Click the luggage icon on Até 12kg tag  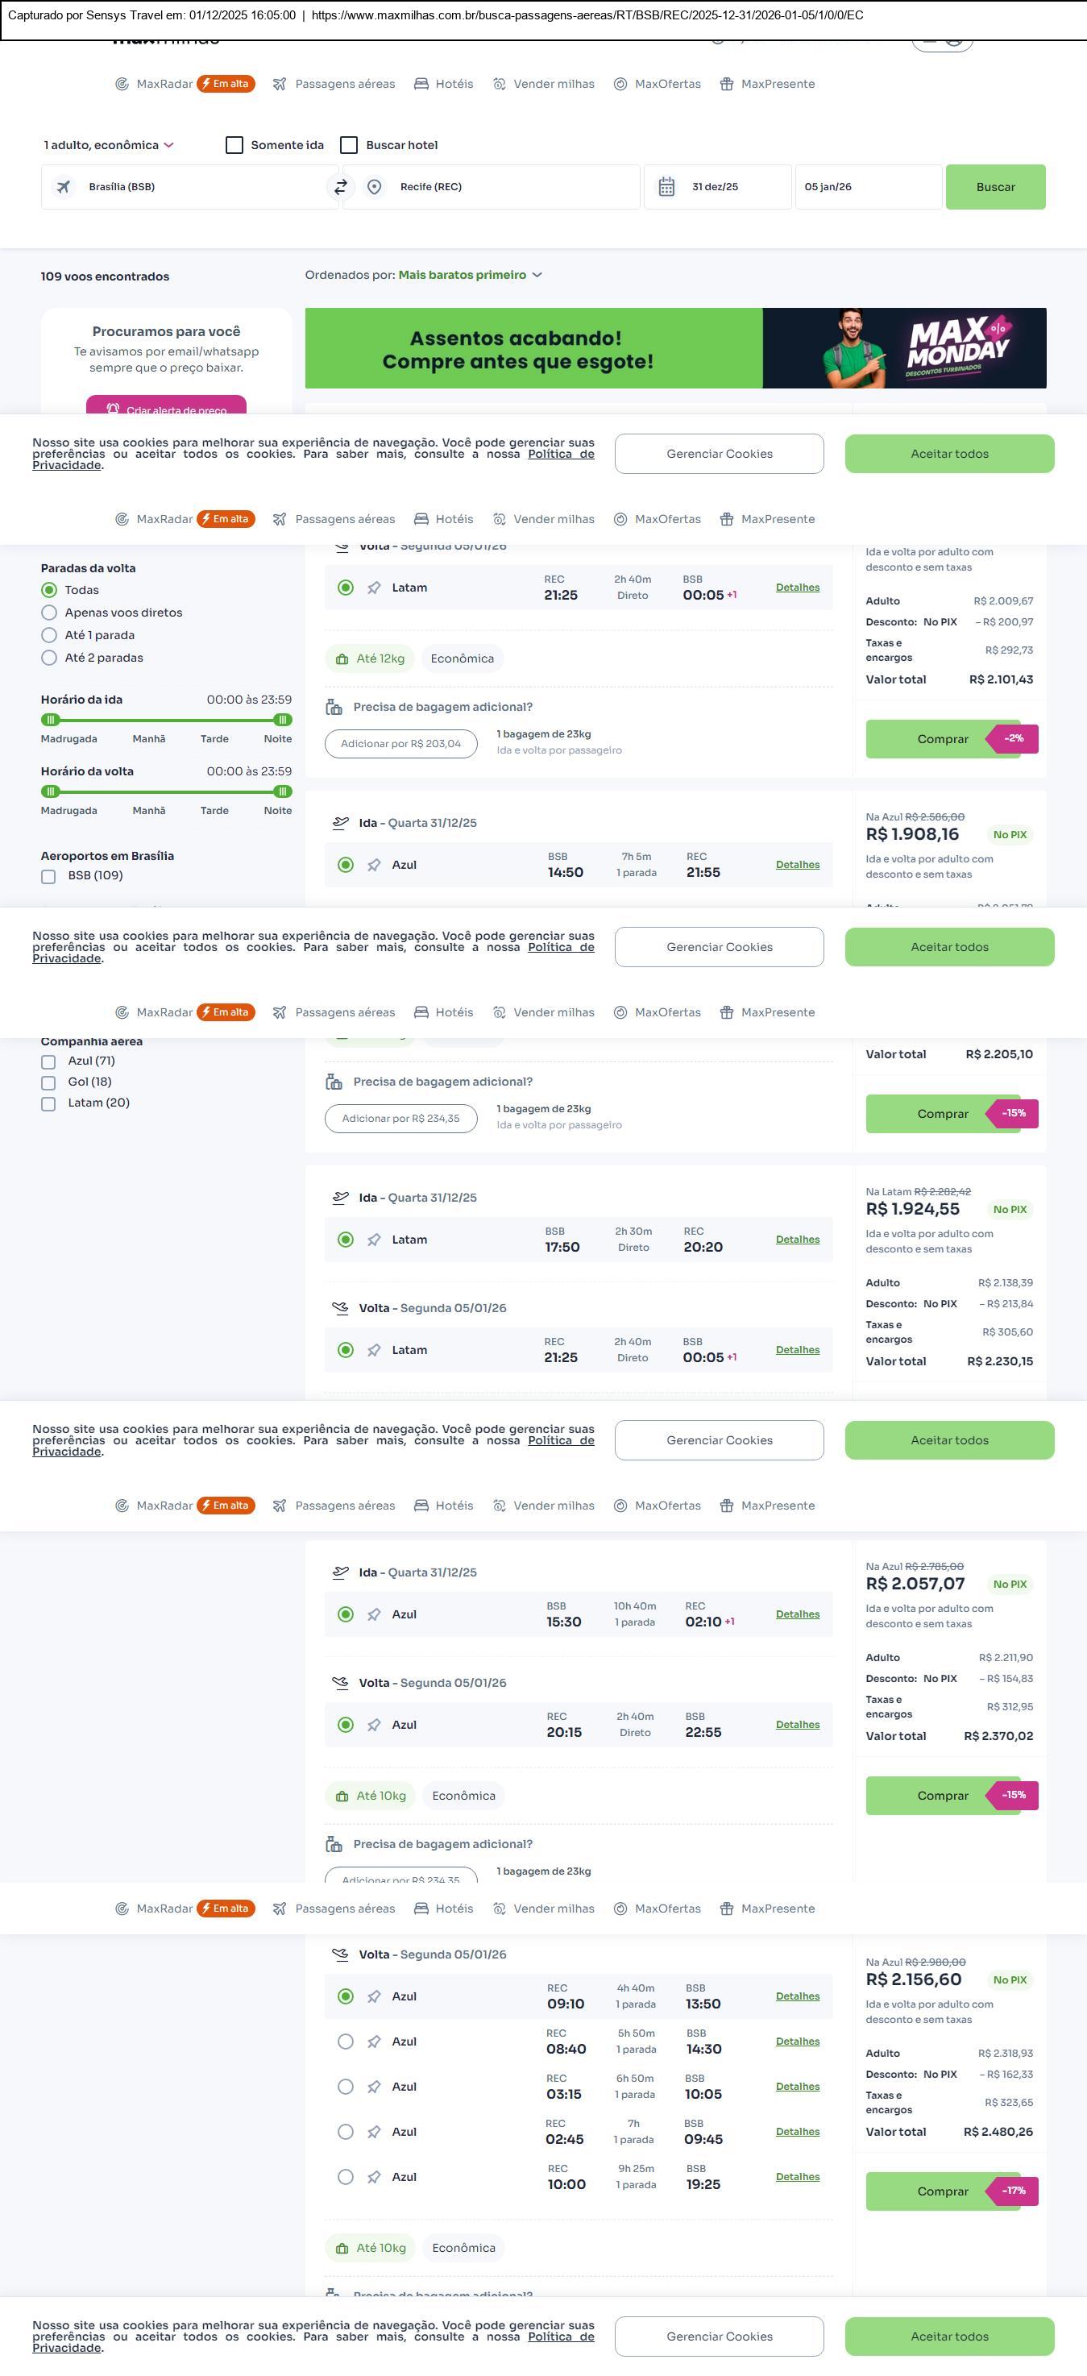tap(342, 658)
